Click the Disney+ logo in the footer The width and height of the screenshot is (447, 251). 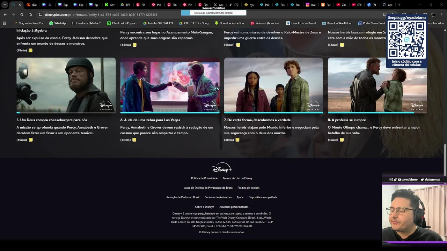tap(222, 168)
